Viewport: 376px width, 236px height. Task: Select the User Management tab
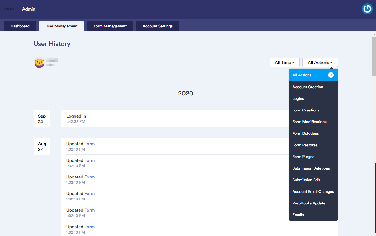coord(61,26)
